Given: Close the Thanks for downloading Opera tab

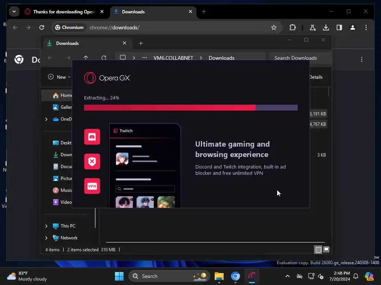Looking at the screenshot, I should pos(102,12).
